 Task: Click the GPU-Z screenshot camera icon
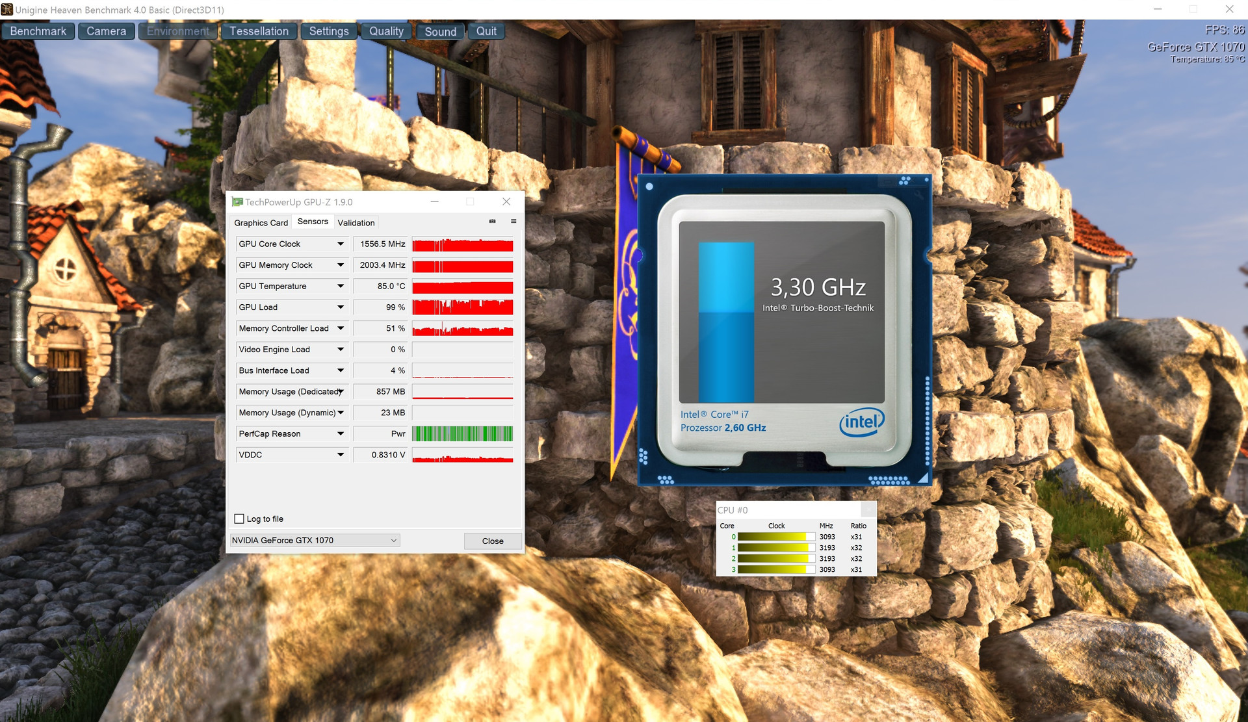492,222
